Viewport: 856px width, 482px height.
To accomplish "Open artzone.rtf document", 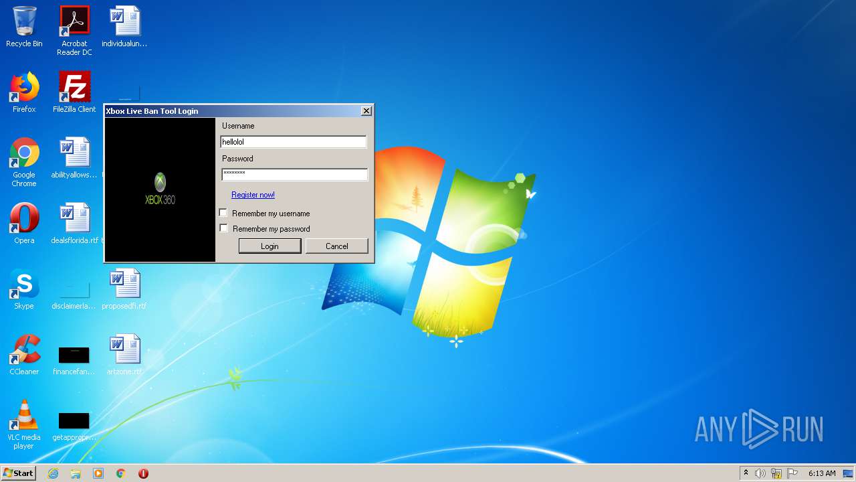I will 124,355.
